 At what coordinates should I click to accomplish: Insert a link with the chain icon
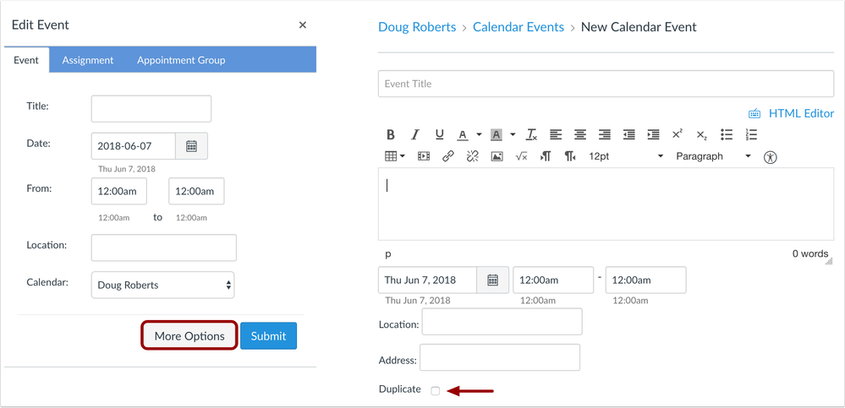coord(447,156)
